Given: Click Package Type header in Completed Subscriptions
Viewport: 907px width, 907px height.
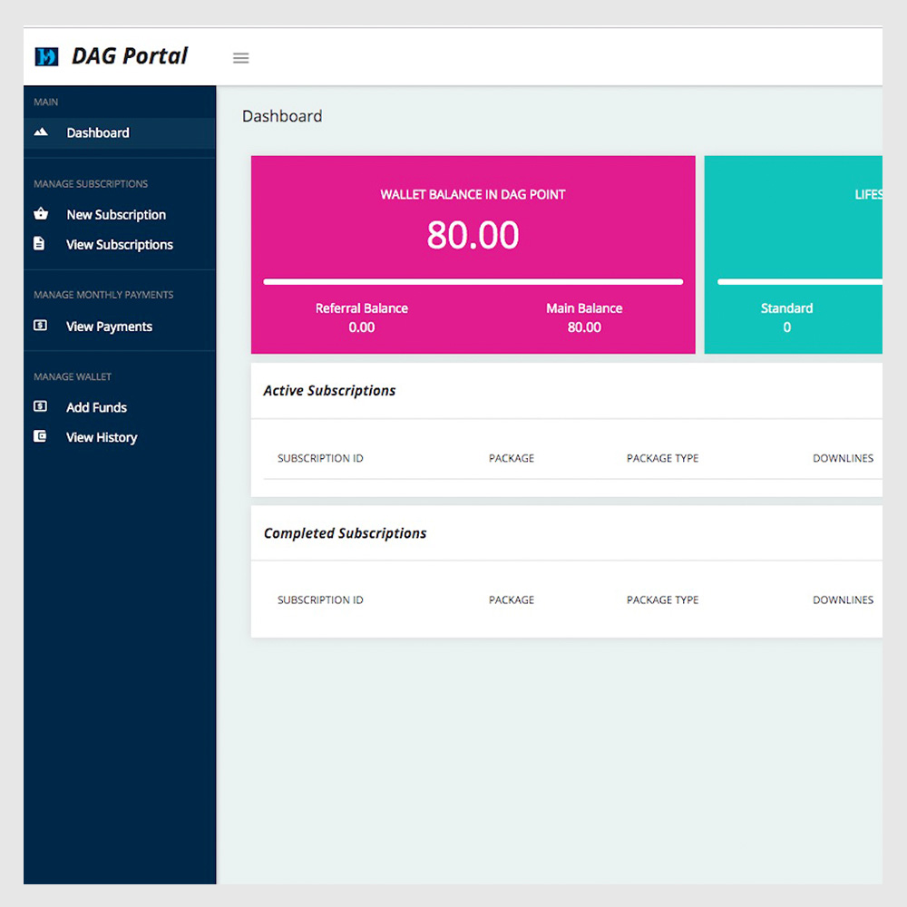Looking at the screenshot, I should (x=662, y=600).
